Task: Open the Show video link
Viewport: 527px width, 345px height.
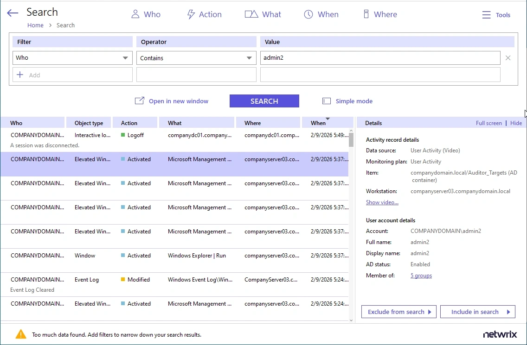Action: coord(382,202)
